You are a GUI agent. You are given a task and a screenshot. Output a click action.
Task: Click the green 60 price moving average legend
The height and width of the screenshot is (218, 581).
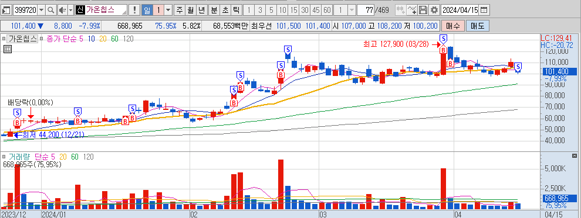(115, 39)
